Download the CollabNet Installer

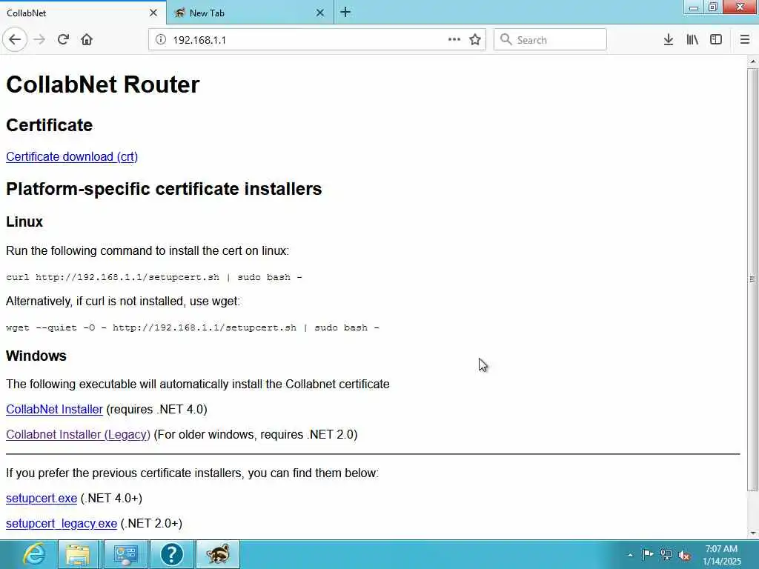tap(54, 409)
